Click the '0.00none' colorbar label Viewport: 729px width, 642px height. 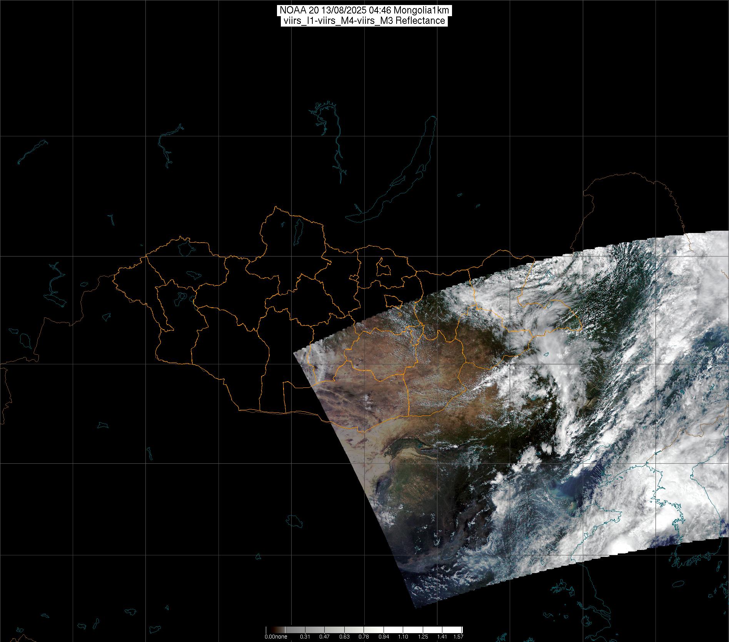click(276, 637)
